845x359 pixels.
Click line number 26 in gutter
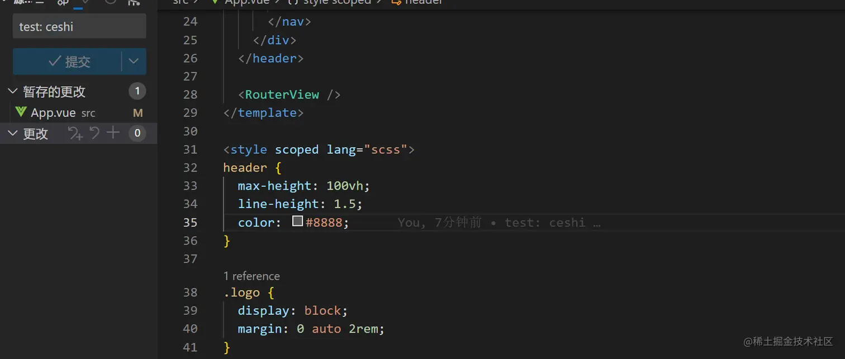coord(190,58)
